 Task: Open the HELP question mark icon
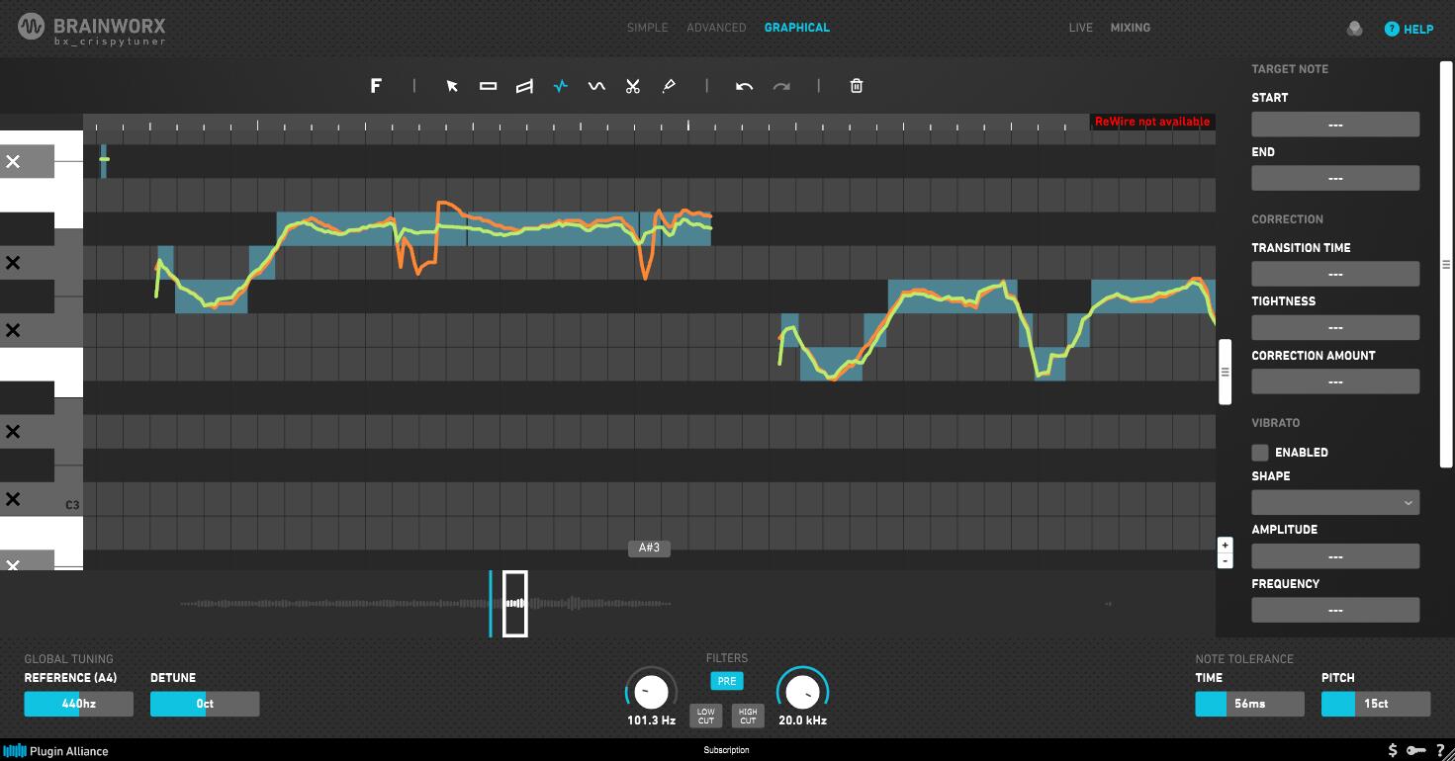point(1392,29)
